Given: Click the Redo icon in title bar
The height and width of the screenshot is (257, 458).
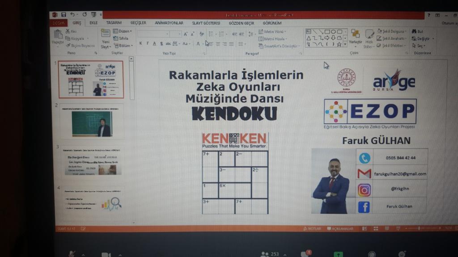Looking at the screenshot, I should (x=85, y=14).
